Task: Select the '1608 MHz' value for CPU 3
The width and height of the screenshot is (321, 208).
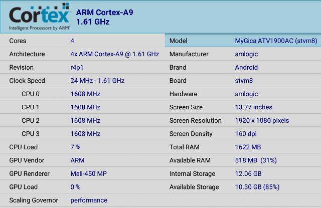Action: pyautogui.click(x=85, y=134)
